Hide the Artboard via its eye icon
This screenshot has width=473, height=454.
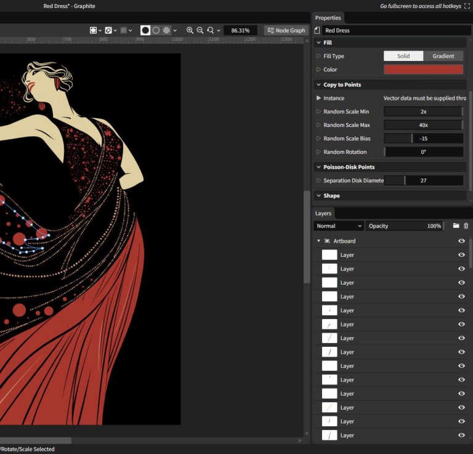[x=461, y=241]
